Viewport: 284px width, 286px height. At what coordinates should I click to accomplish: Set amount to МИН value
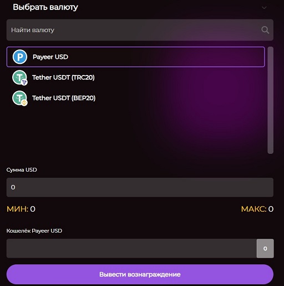tap(21, 209)
